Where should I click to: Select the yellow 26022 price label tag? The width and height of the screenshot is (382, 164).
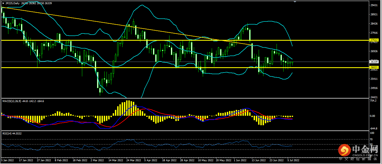click(374, 67)
